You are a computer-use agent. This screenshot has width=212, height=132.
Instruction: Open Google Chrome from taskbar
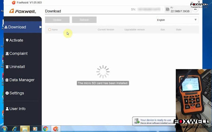(x=45, y=129)
